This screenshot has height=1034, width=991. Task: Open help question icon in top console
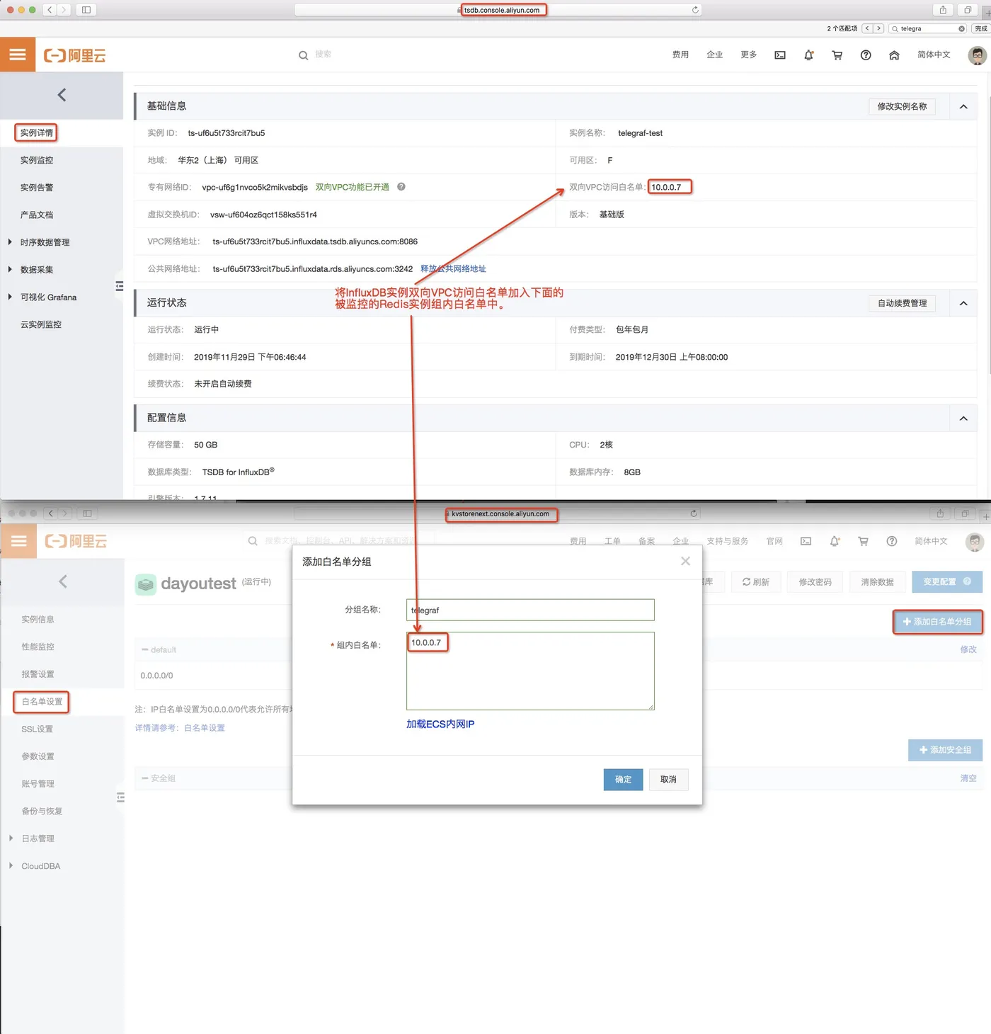866,55
